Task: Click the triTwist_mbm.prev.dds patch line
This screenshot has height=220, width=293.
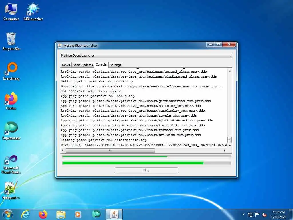Action: 130,135
